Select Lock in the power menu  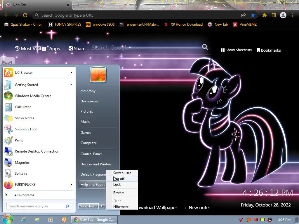(x=122, y=185)
